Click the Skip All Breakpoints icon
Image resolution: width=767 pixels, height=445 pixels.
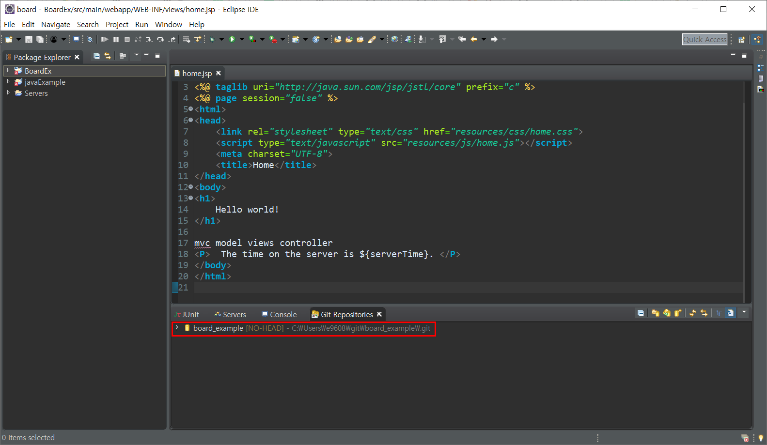pos(90,39)
